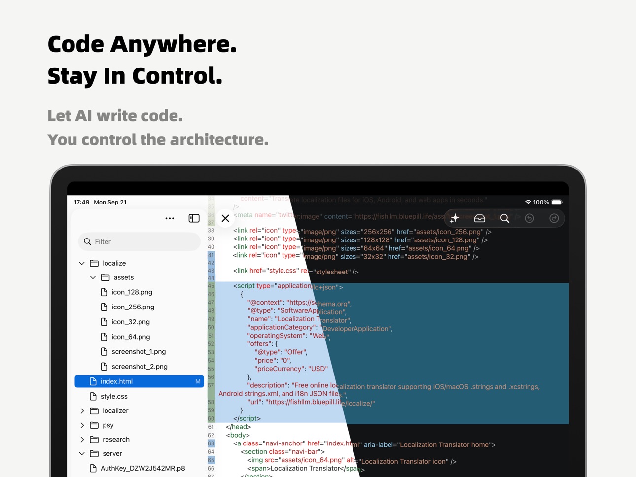Image resolution: width=636 pixels, height=477 pixels.
Task: Open screenshot_2.png in the file tree
Action: (x=140, y=366)
